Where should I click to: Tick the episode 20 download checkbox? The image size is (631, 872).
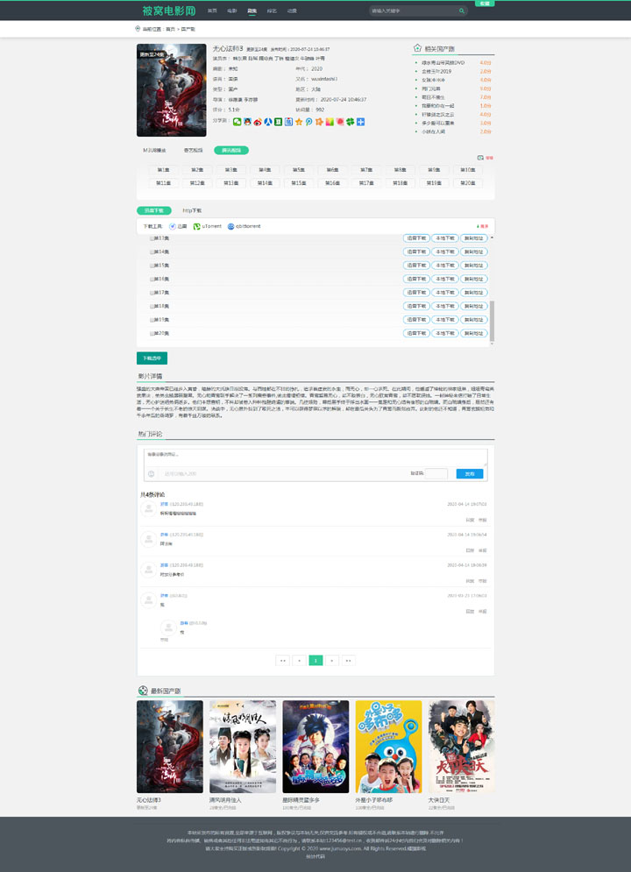(151, 333)
